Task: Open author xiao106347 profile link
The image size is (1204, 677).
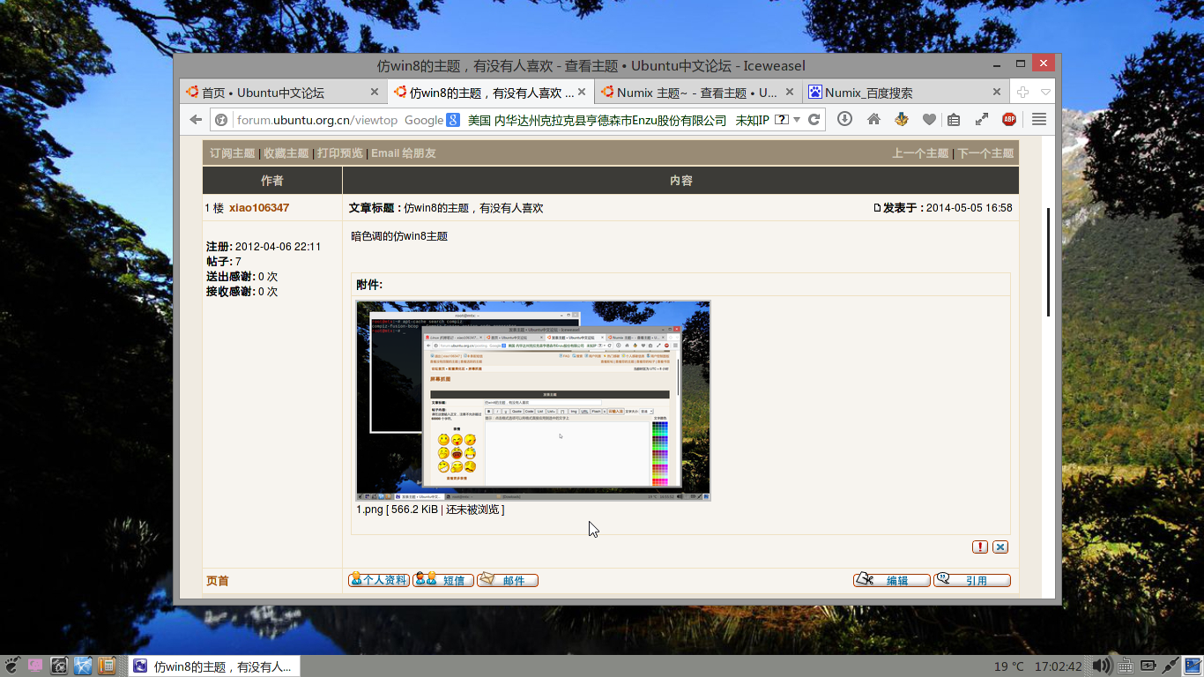Action: tap(259, 208)
